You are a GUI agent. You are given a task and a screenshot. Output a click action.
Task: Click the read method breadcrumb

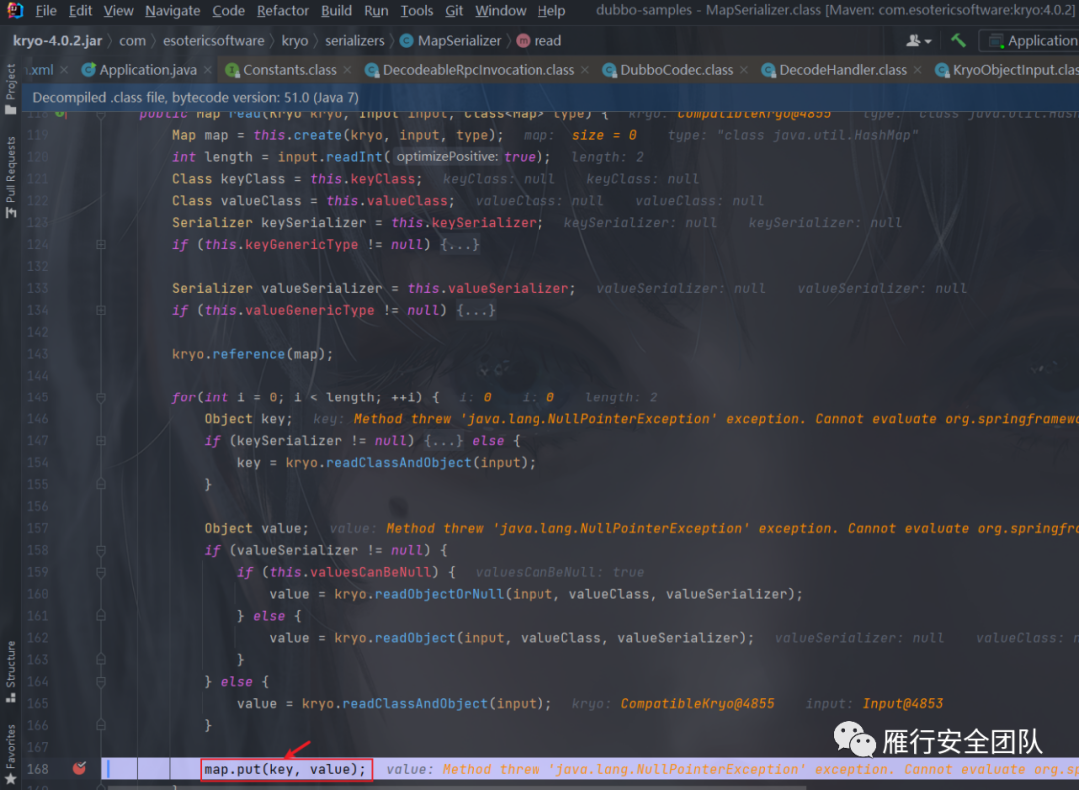539,41
